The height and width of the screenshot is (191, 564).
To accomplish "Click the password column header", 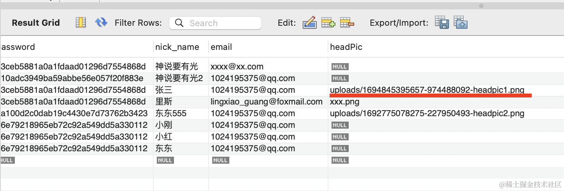I will point(18,47).
